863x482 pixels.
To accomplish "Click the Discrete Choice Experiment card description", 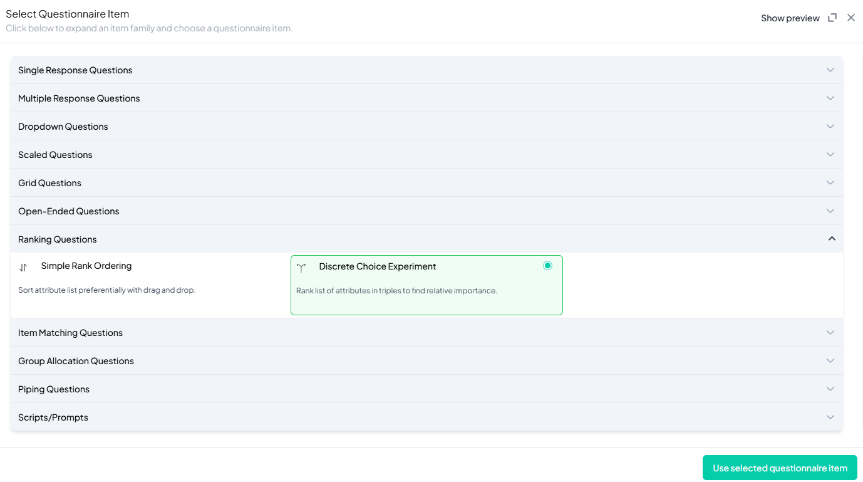I will coord(396,291).
